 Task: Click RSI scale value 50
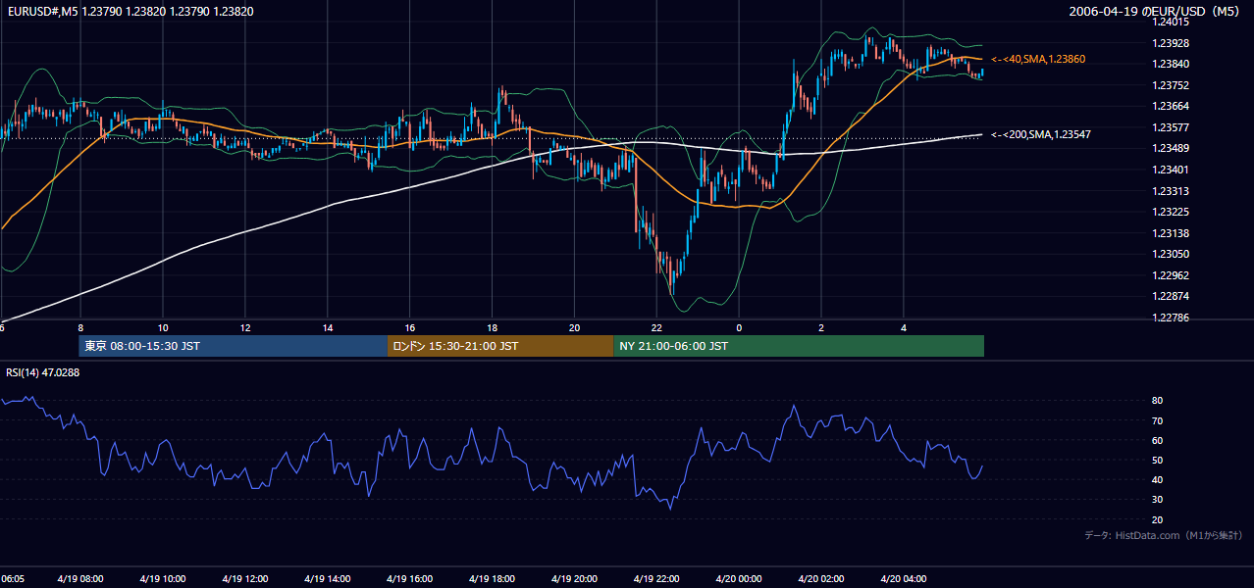[x=1158, y=461]
